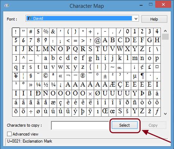Select the left curly brace {
This screenshot has height=149, width=174.
pyautogui.click(x=90, y=68)
